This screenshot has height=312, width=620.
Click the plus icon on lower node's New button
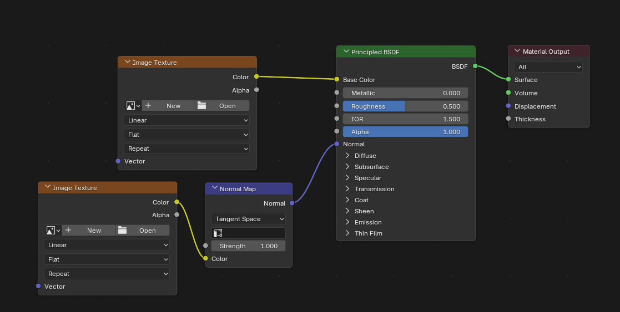click(x=68, y=231)
